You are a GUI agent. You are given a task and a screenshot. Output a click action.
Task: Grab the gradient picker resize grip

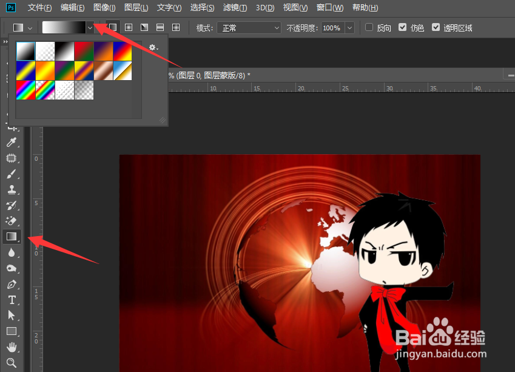pyautogui.click(x=163, y=120)
